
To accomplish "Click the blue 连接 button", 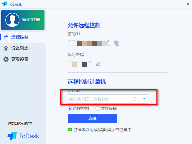I will 92,118.
